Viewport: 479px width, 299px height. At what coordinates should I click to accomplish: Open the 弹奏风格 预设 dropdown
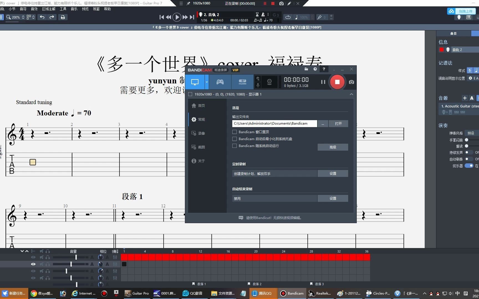coord(472,133)
